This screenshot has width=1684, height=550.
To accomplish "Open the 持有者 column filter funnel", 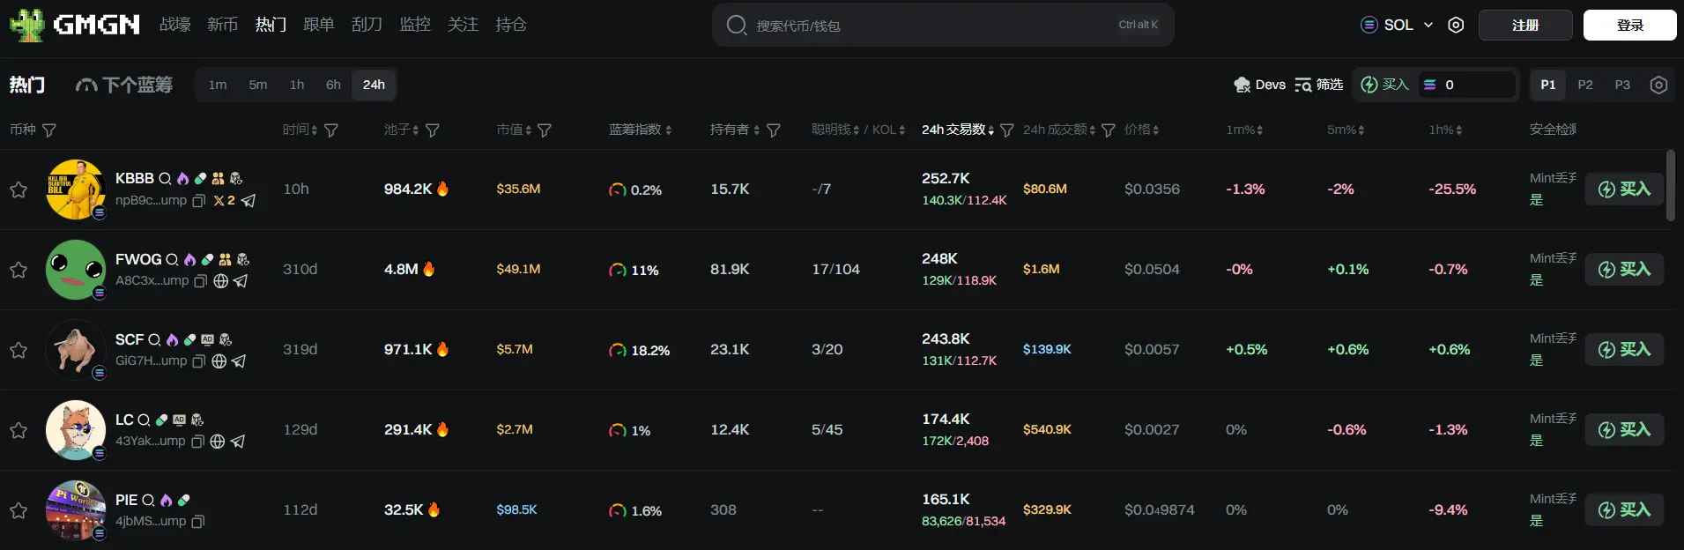I will tap(774, 130).
